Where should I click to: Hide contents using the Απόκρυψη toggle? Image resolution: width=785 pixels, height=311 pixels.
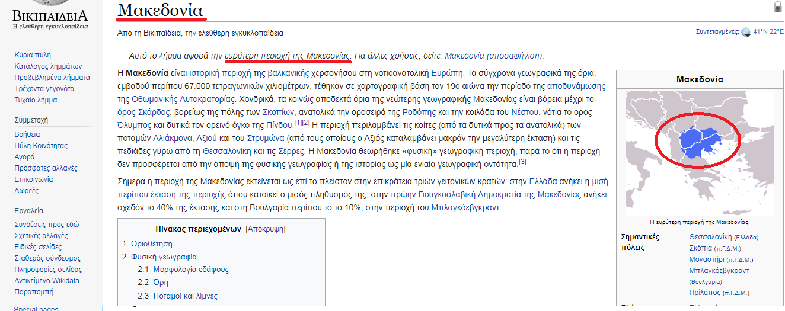(x=265, y=229)
